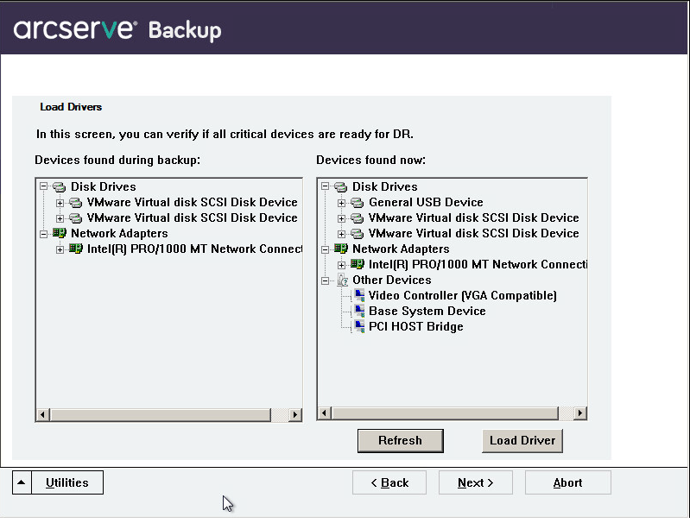The height and width of the screenshot is (523, 690).
Task: Click the Utilities arrow button
Action: [x=22, y=482]
